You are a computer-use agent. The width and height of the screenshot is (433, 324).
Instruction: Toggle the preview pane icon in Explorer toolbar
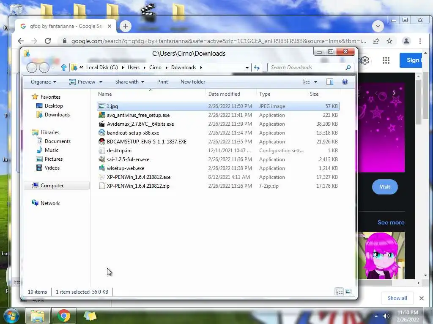[330, 82]
